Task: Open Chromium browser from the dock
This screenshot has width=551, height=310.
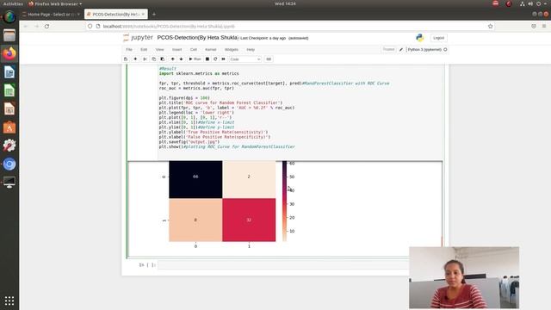Action: (9, 164)
